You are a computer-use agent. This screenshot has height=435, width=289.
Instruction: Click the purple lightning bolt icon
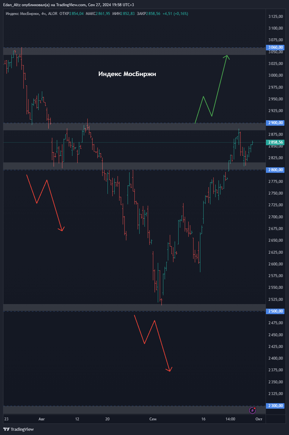pos(253,410)
